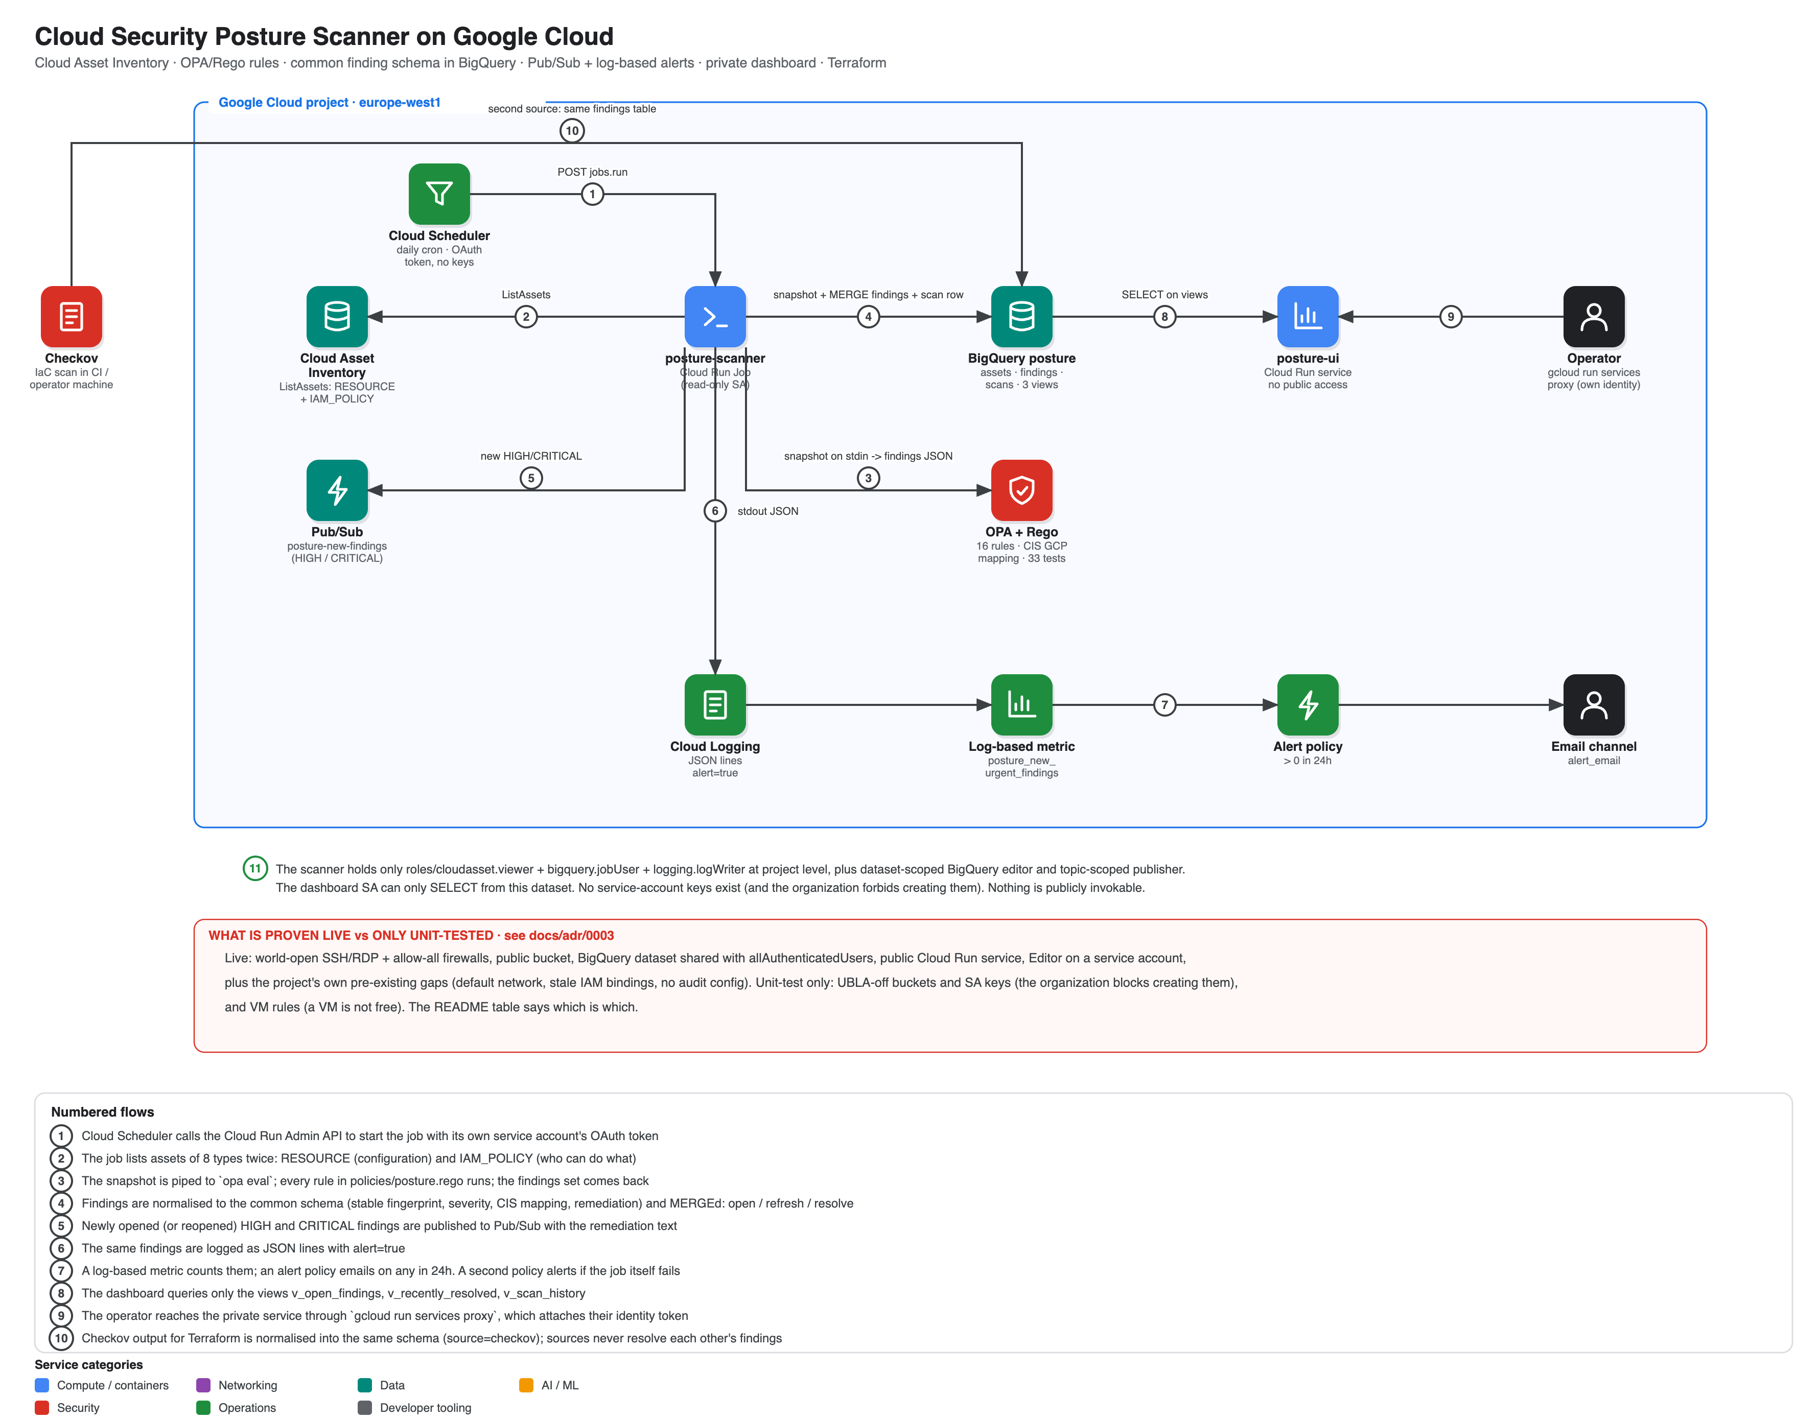Select the posture-scanner terminal icon
Viewport: 1819px width, 1420px height.
click(715, 317)
